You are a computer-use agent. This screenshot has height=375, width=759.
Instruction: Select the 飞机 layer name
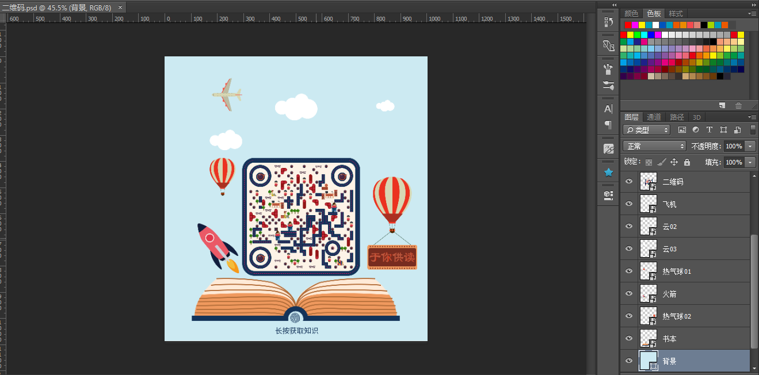[670, 204]
